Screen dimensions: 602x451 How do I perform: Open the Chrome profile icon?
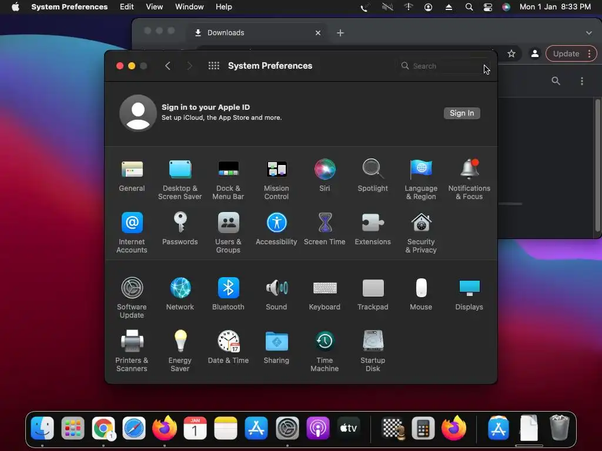(x=535, y=53)
